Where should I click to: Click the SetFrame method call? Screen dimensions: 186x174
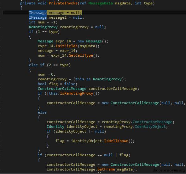106,169
